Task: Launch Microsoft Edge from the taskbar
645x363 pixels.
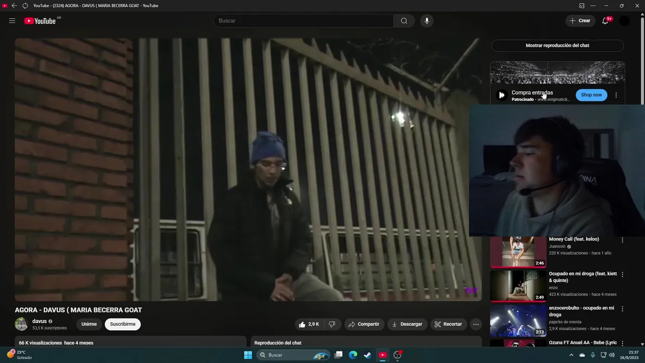Action: 353,355
